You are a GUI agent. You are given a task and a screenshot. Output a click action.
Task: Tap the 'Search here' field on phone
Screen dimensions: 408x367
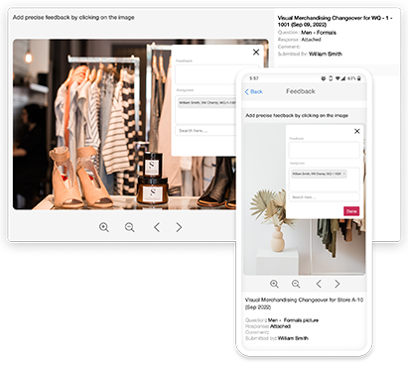325,197
